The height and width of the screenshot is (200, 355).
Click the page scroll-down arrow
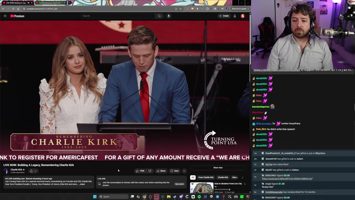pyautogui.click(x=250, y=192)
